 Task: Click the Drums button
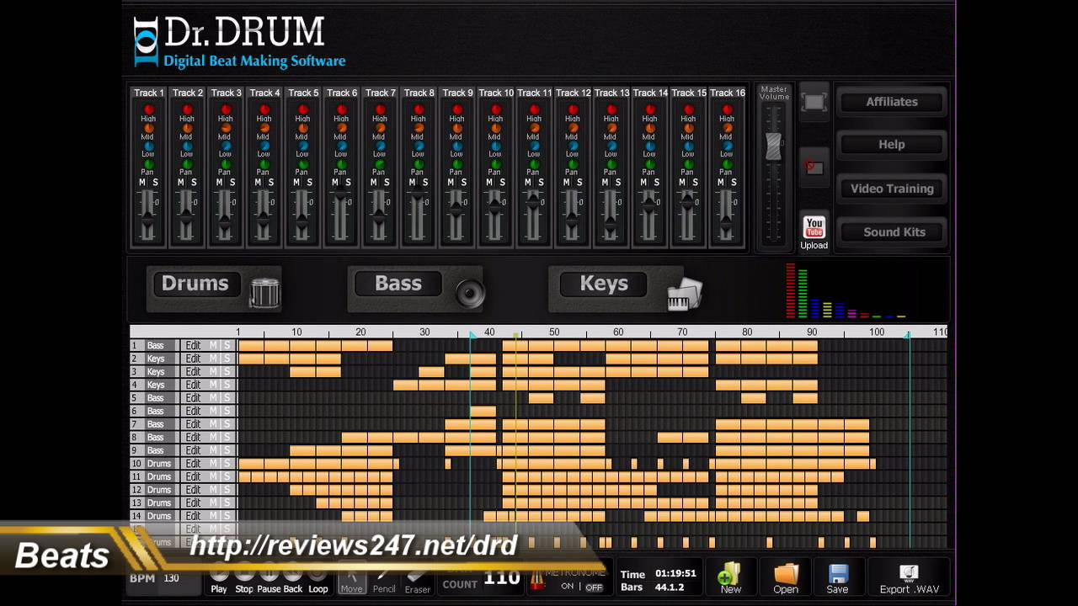coord(195,284)
